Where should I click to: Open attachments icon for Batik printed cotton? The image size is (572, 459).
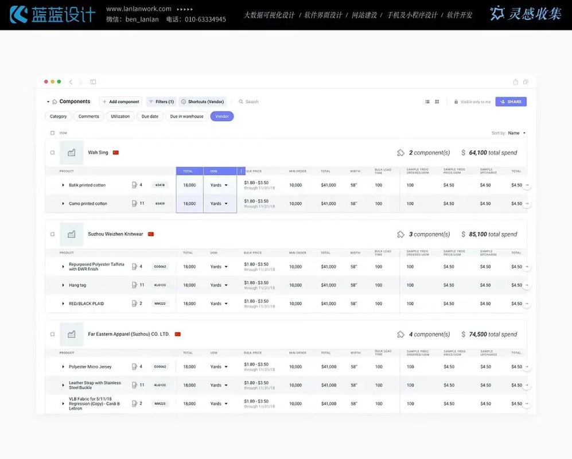point(134,185)
